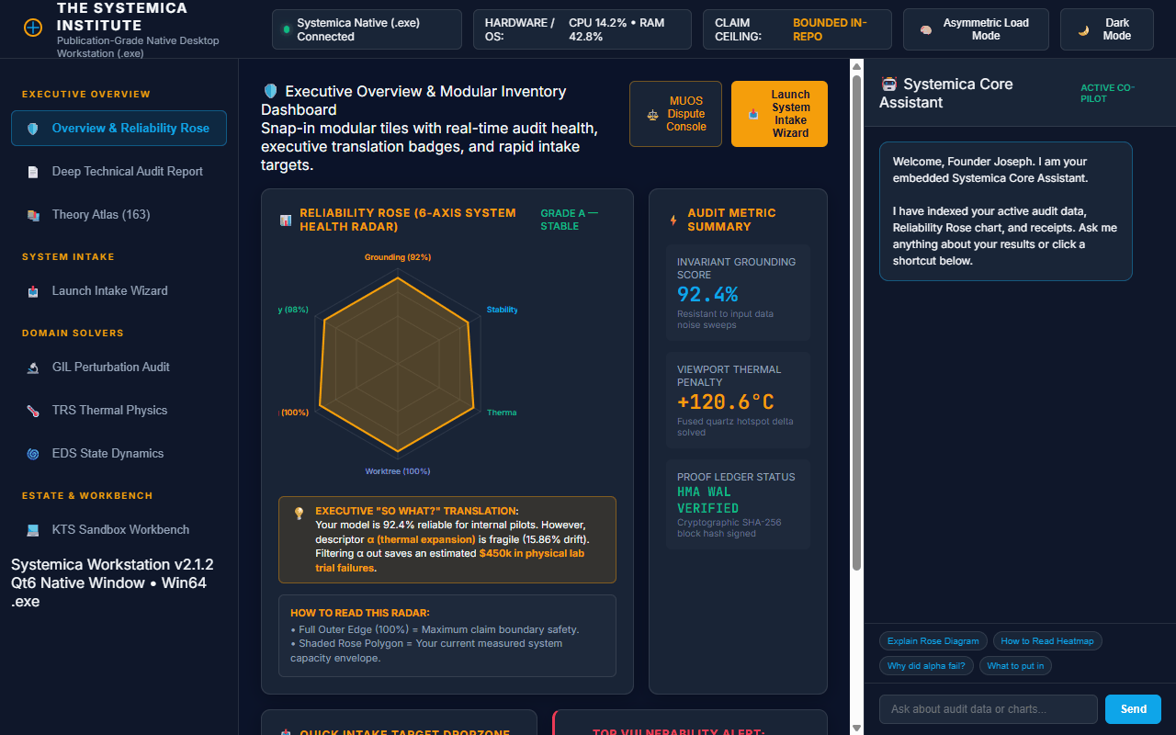
Task: Click the Send button
Action: (x=1133, y=709)
